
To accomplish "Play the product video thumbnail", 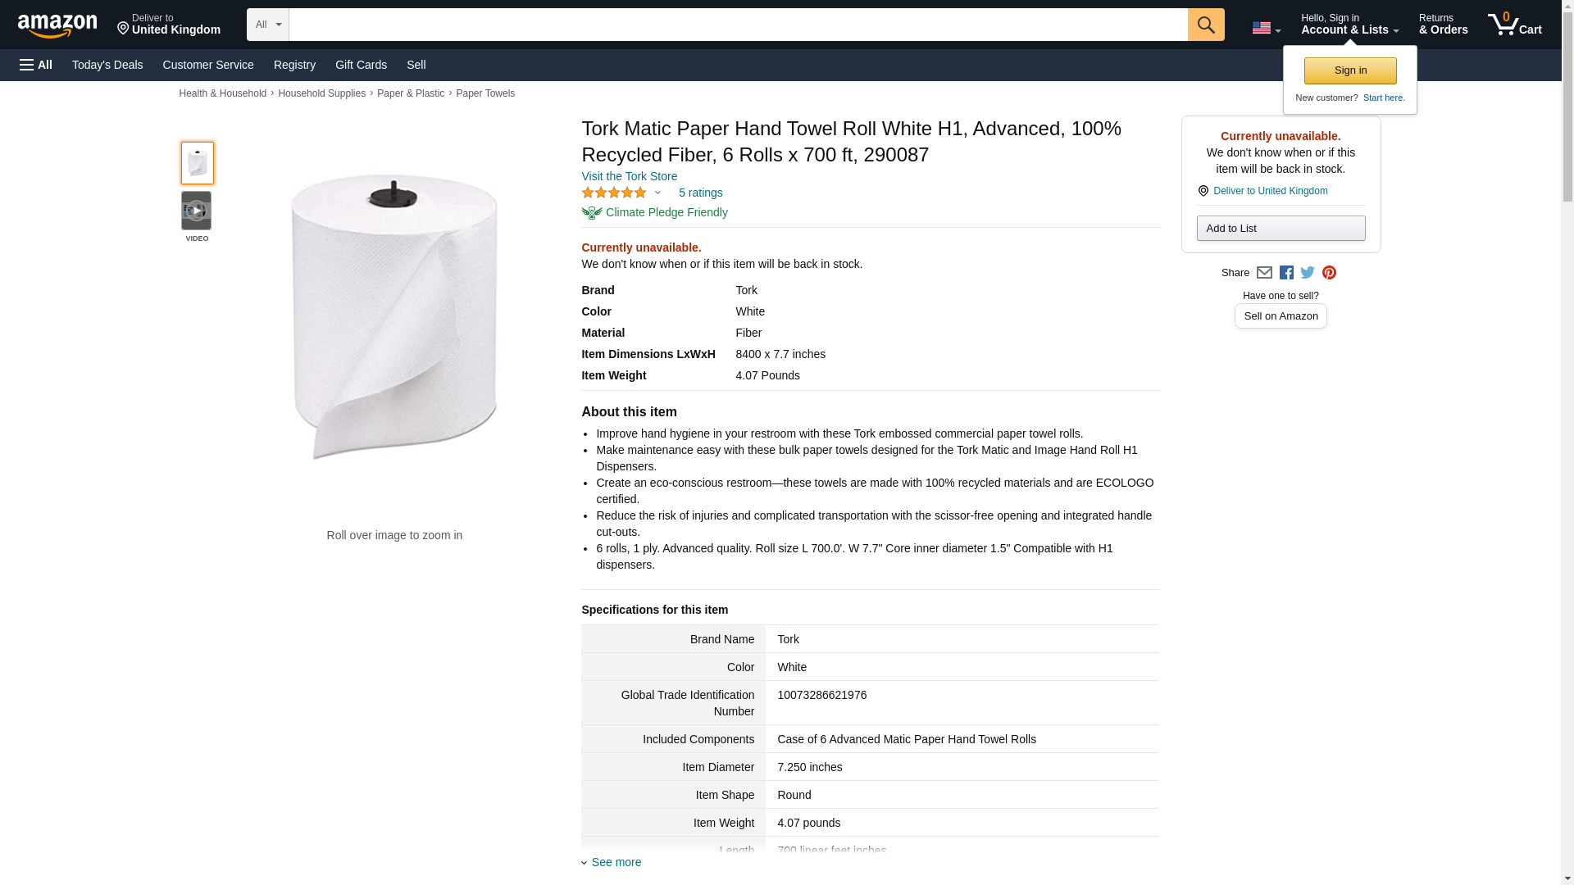I will coord(197,211).
